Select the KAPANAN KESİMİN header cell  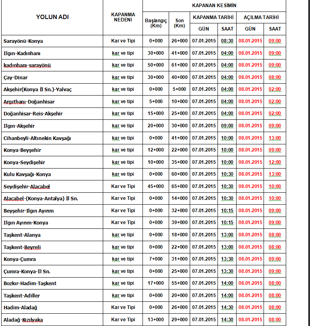pyautogui.click(x=214, y=6)
